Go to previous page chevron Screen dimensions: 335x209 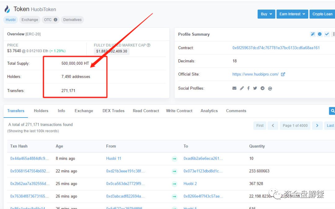coord(273,126)
